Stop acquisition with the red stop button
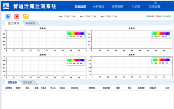 pos(17,16)
